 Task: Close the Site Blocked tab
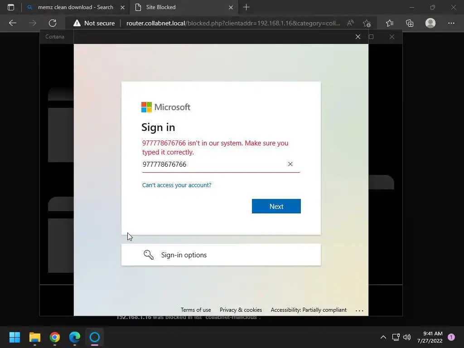click(231, 7)
